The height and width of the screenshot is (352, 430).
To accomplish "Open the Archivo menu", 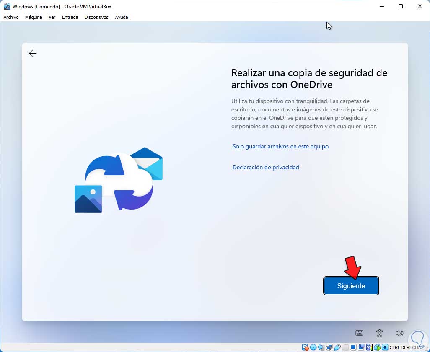I will point(11,17).
